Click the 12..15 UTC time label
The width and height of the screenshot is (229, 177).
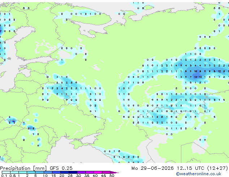coord(190,168)
